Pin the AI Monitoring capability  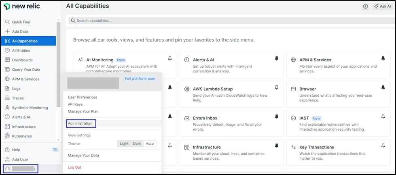[170, 59]
